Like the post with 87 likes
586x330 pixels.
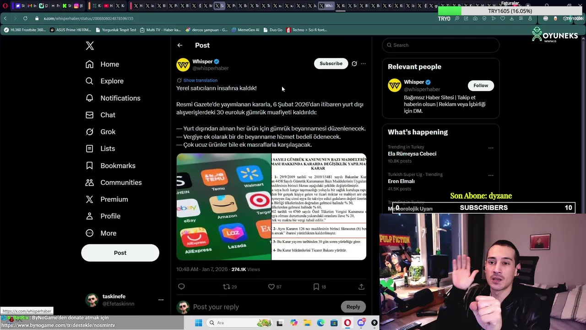point(275,286)
